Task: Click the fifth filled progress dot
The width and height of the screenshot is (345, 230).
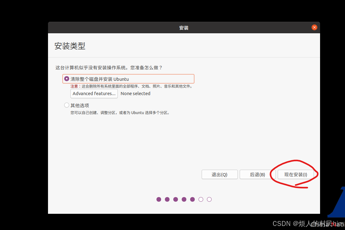Action: coord(193,199)
